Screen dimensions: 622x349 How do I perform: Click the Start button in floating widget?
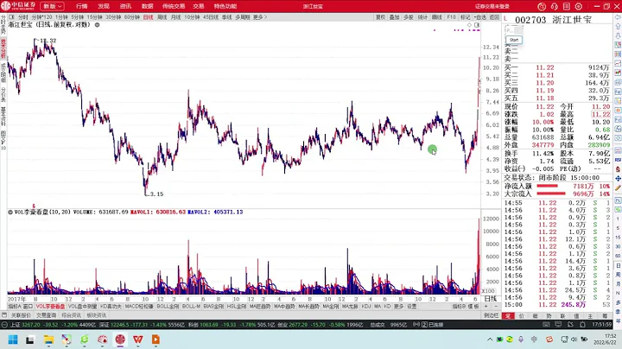pyautogui.click(x=514, y=40)
